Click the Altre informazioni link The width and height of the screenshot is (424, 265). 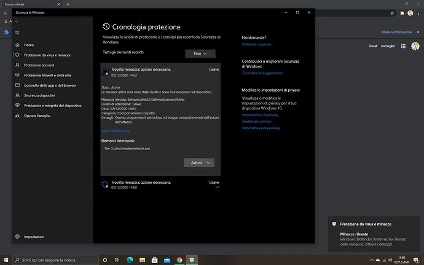click(116, 131)
